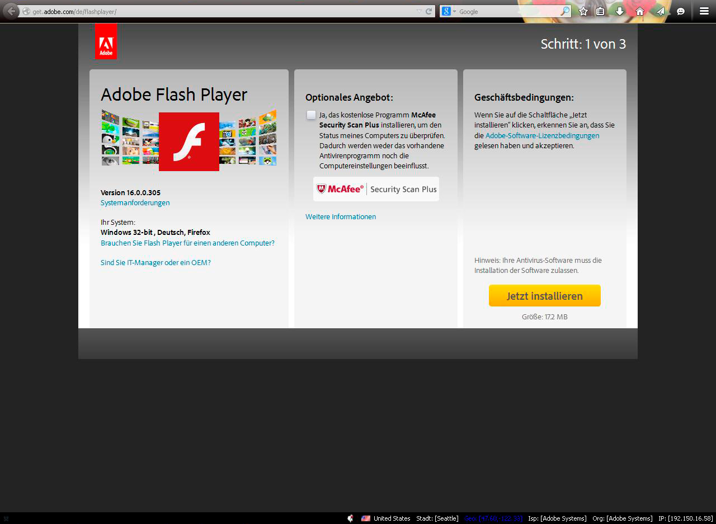Click 'Org: [Adobe Systems]' in status bar
The width and height of the screenshot is (716, 524).
pos(623,518)
